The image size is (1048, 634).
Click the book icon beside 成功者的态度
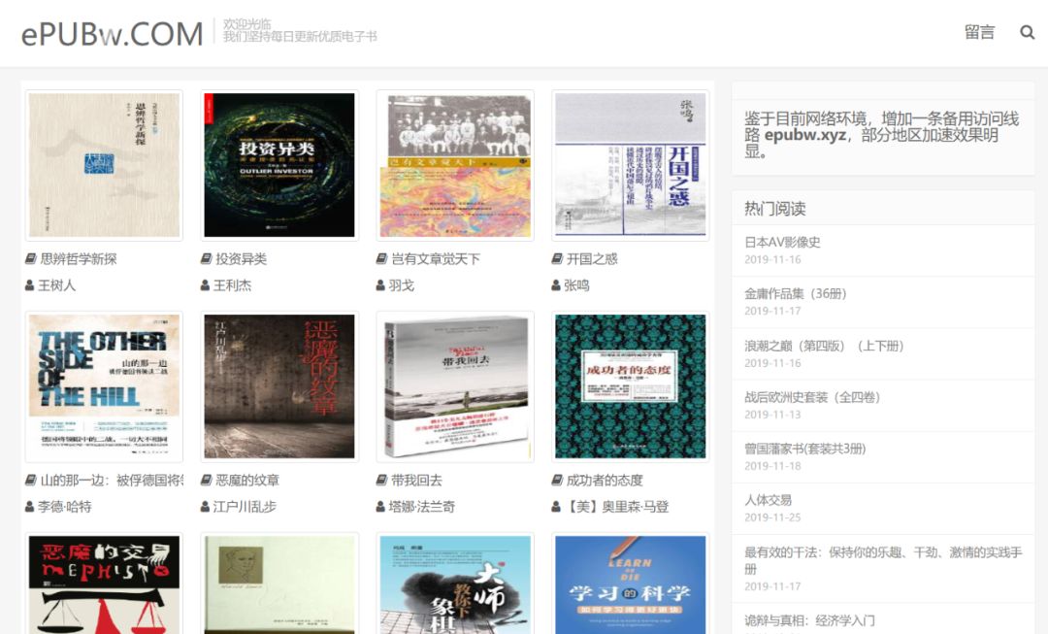557,481
